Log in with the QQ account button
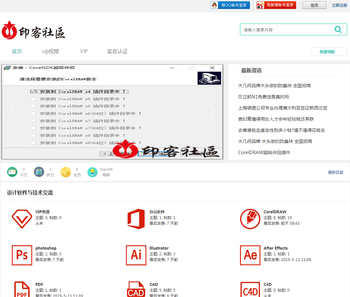The width and height of the screenshot is (350, 297). [x=230, y=5]
